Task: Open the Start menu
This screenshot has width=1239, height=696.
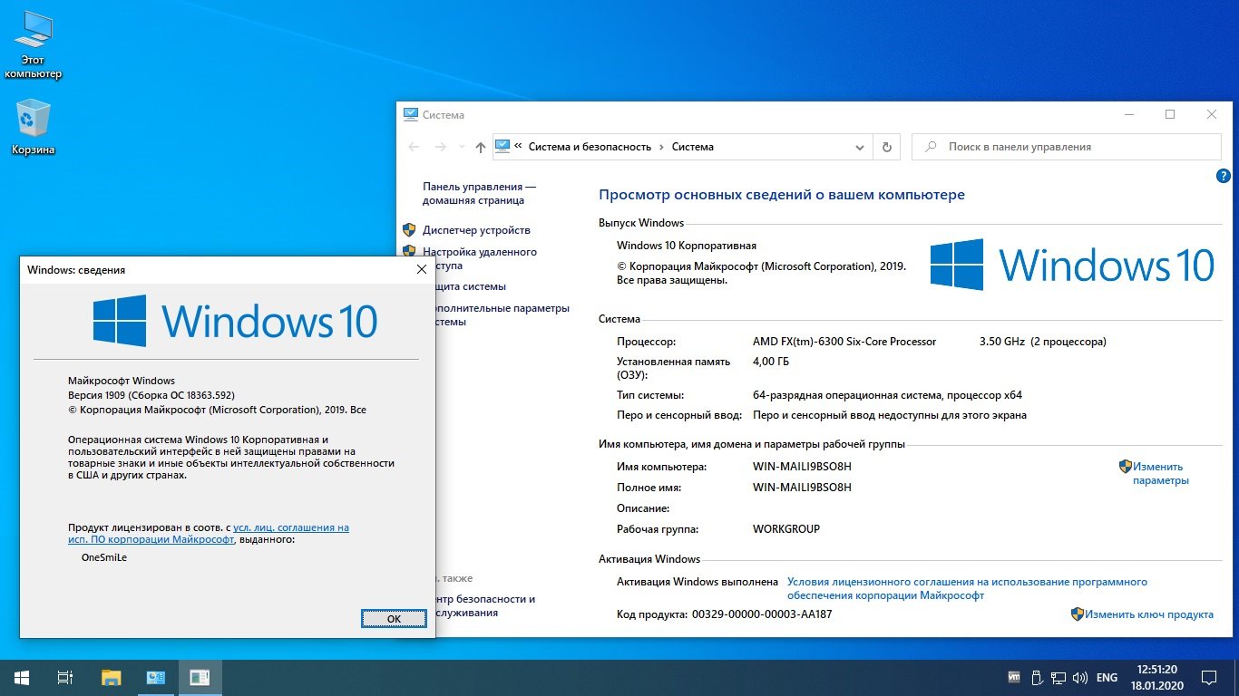Action: click(x=21, y=677)
